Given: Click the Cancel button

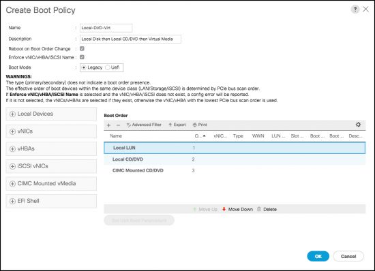Looking at the screenshot, I should point(348,256).
